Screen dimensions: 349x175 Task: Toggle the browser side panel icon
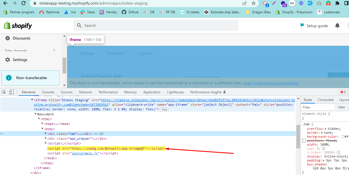[346, 3]
